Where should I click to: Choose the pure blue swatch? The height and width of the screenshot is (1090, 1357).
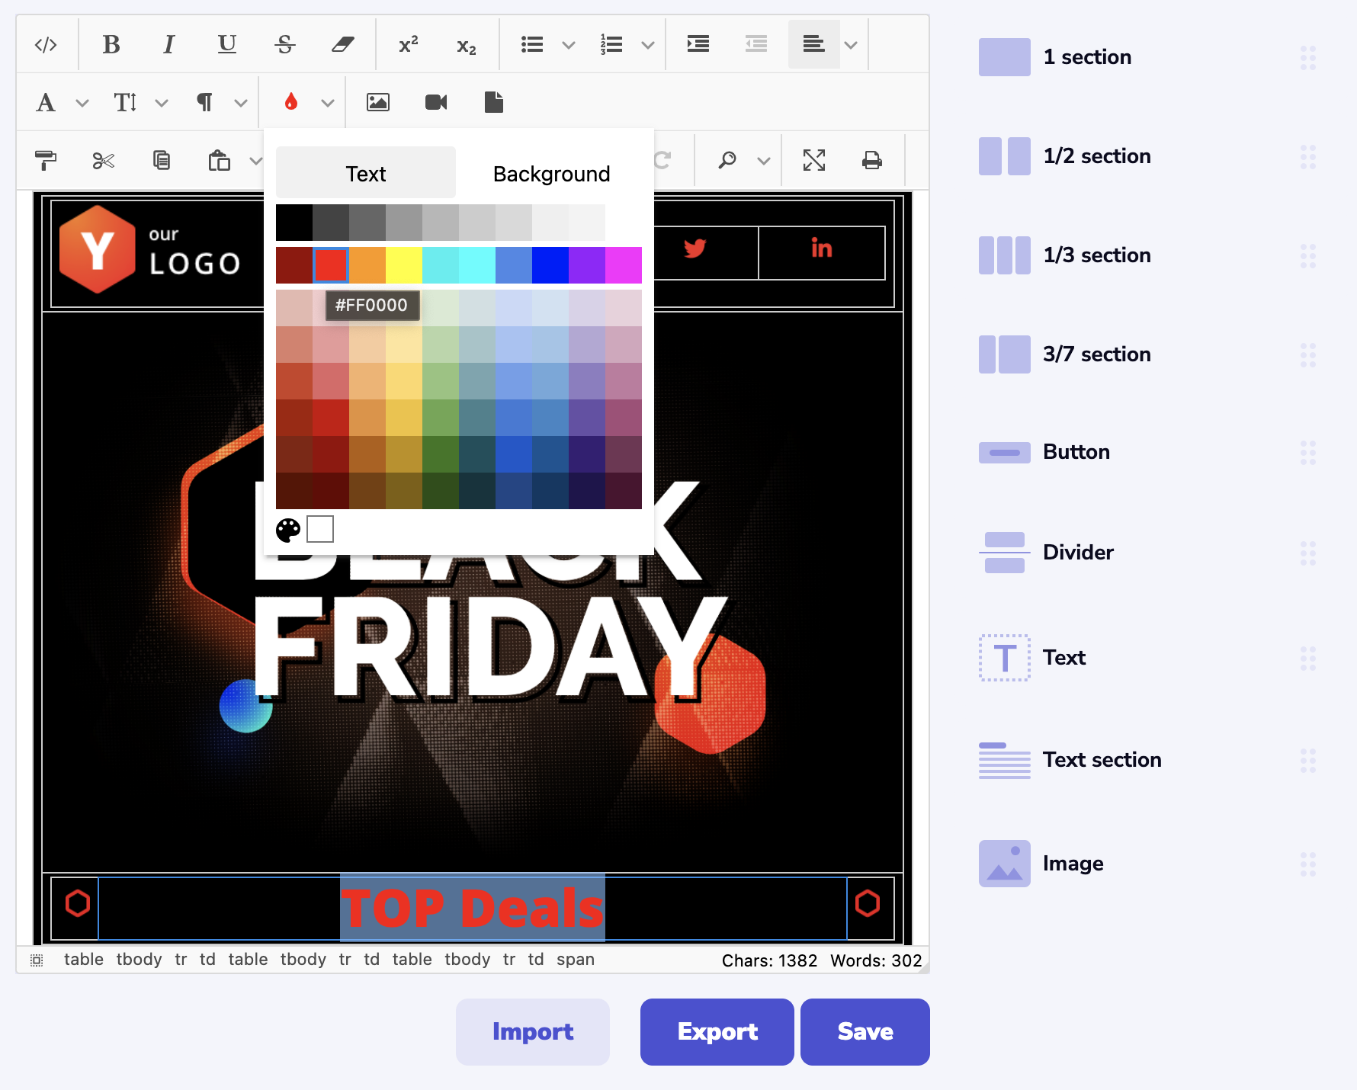[550, 265]
